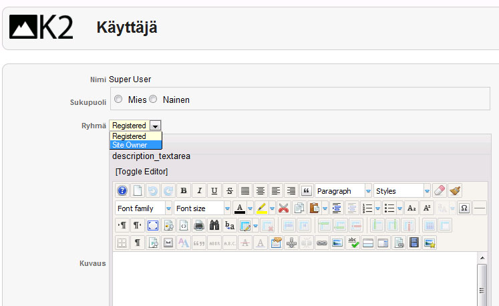Choose Registered option in list

tap(129, 136)
